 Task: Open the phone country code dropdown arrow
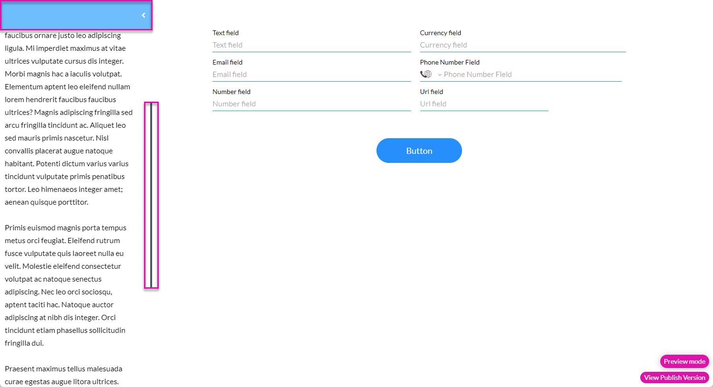coord(440,75)
